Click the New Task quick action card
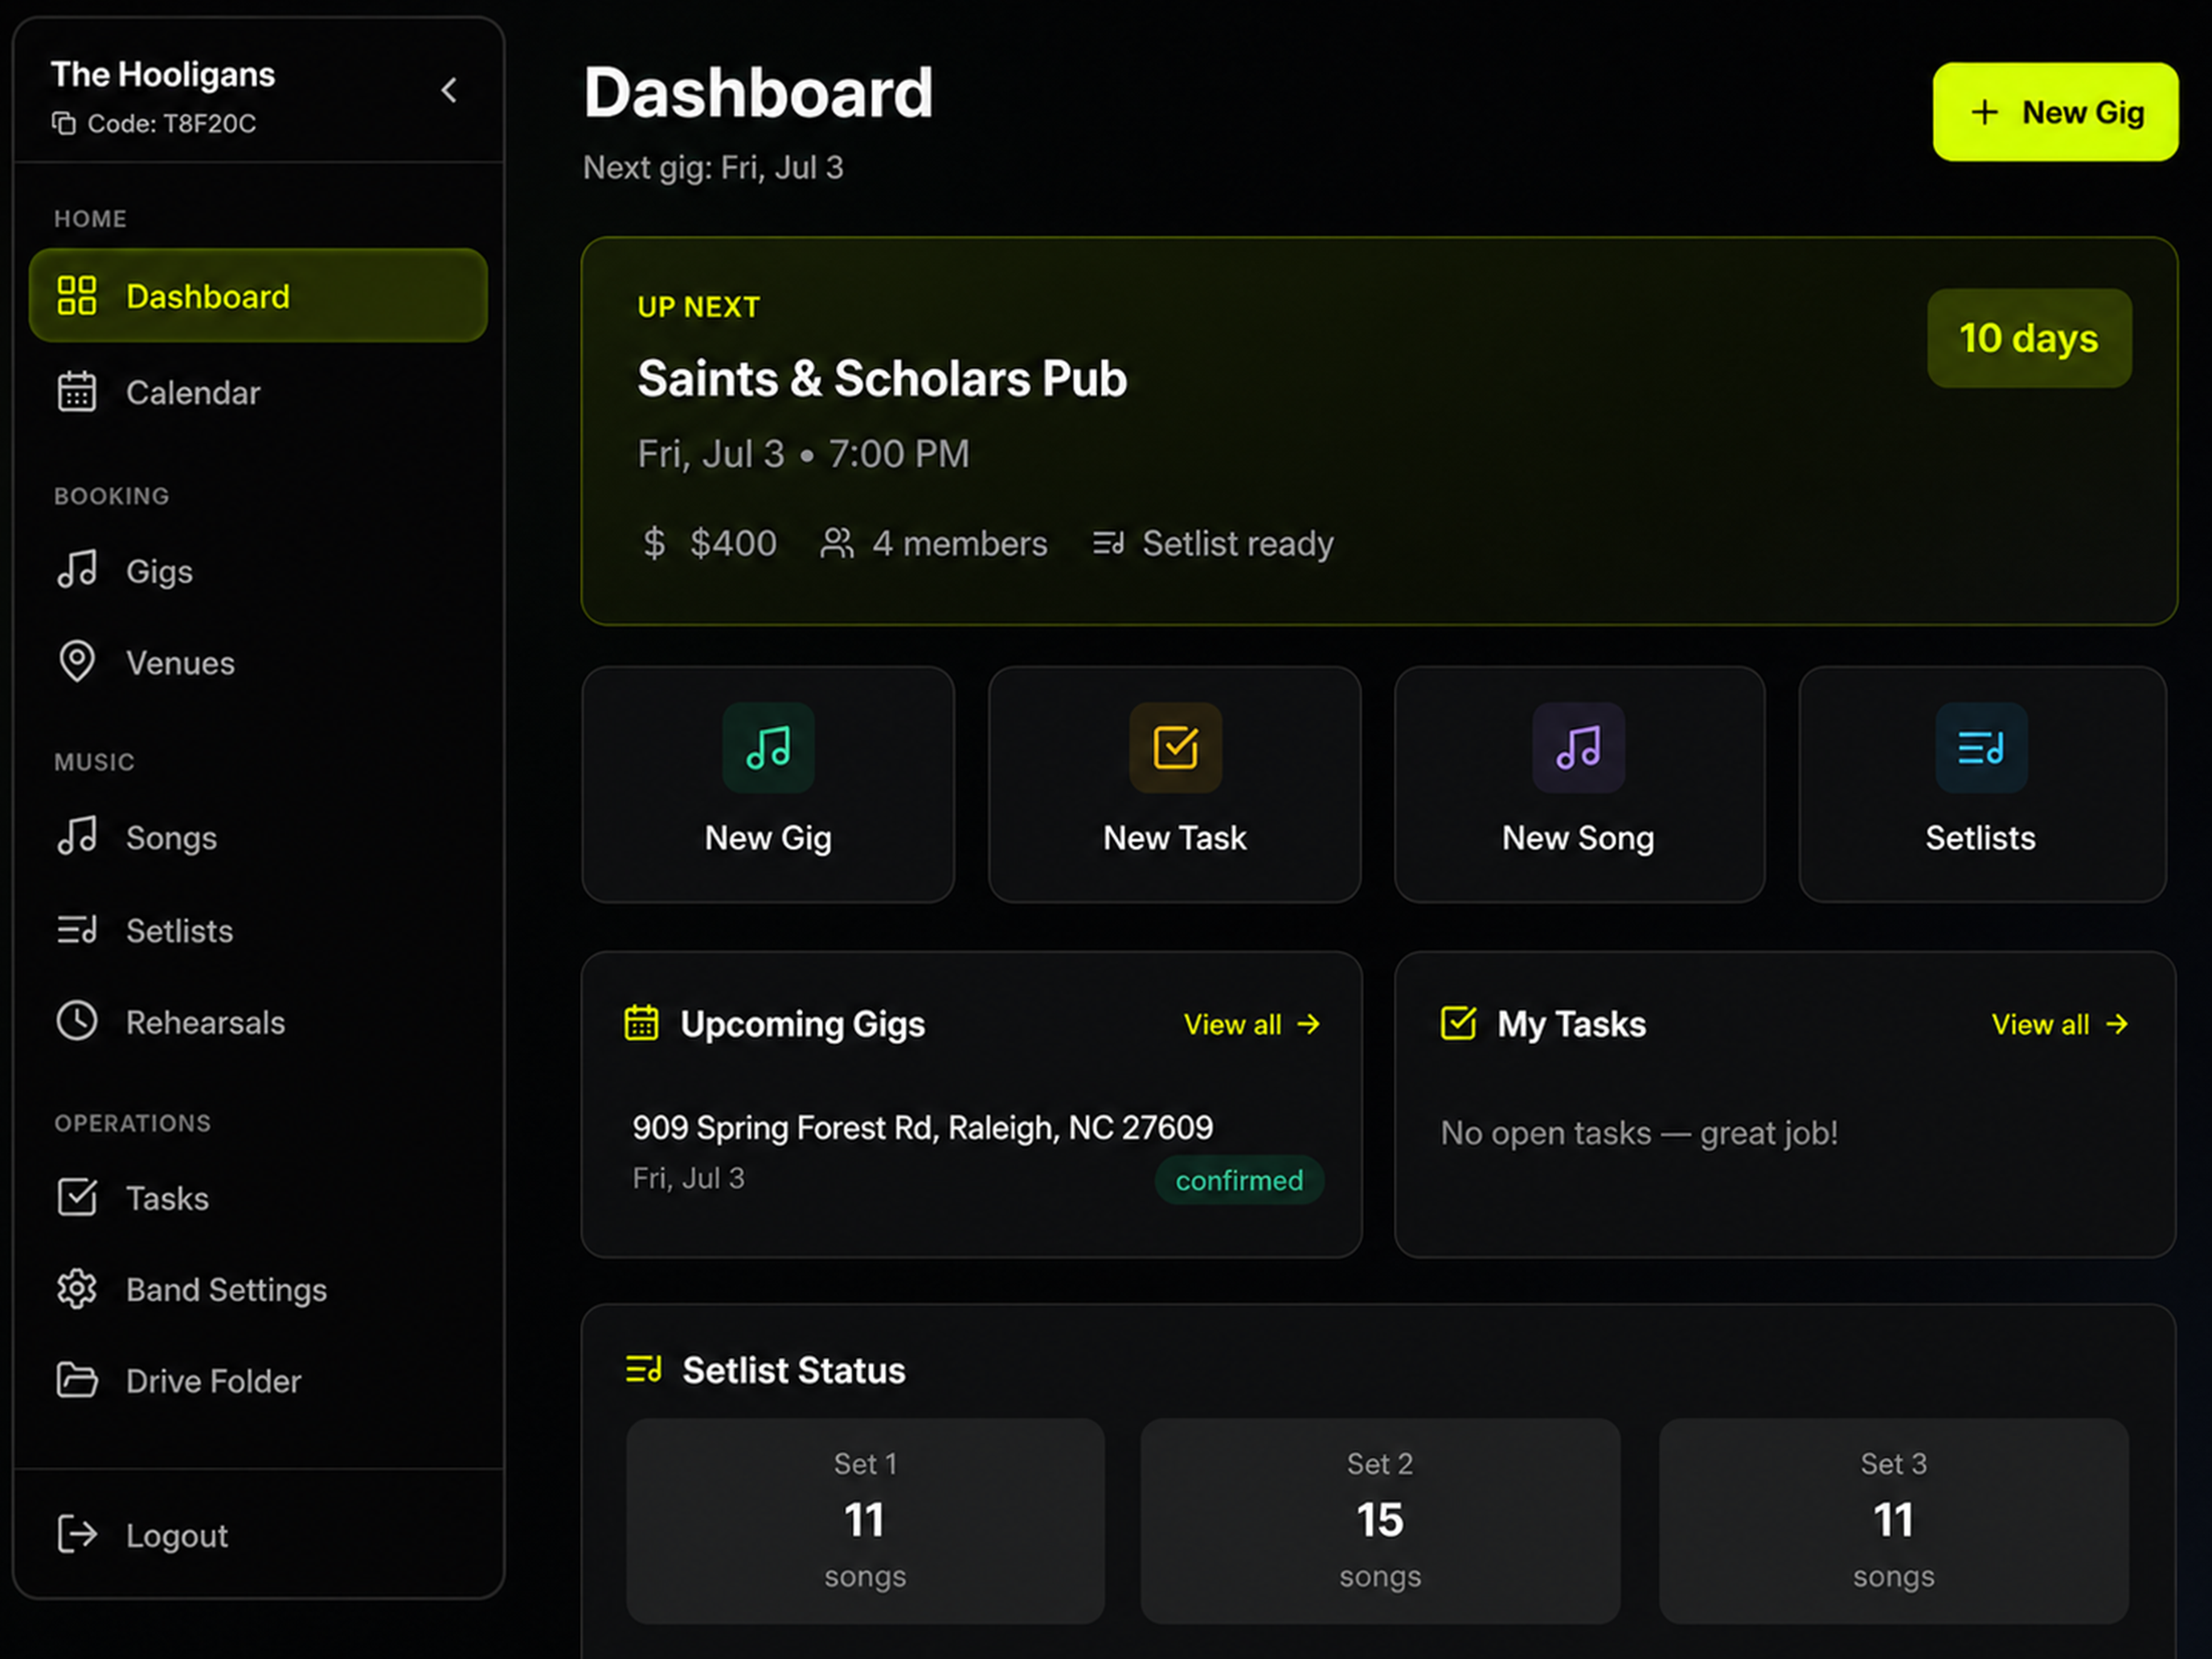 coord(1174,785)
